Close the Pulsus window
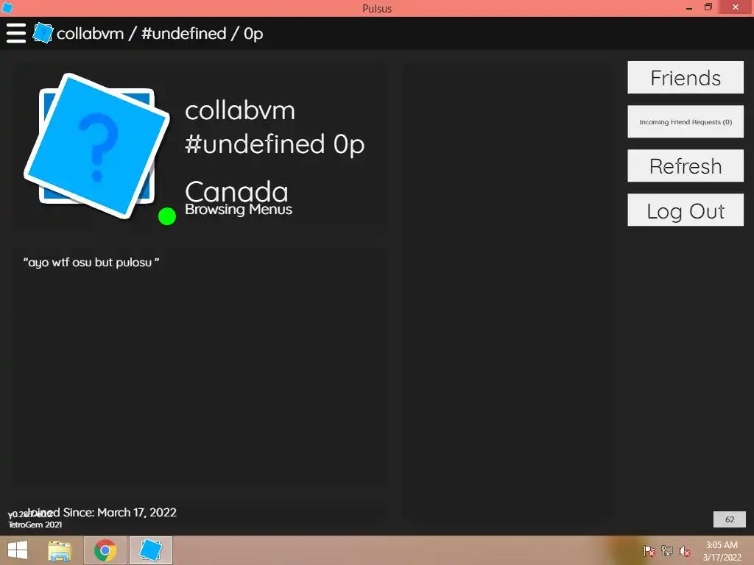Image resolution: width=754 pixels, height=565 pixels. 736,7
